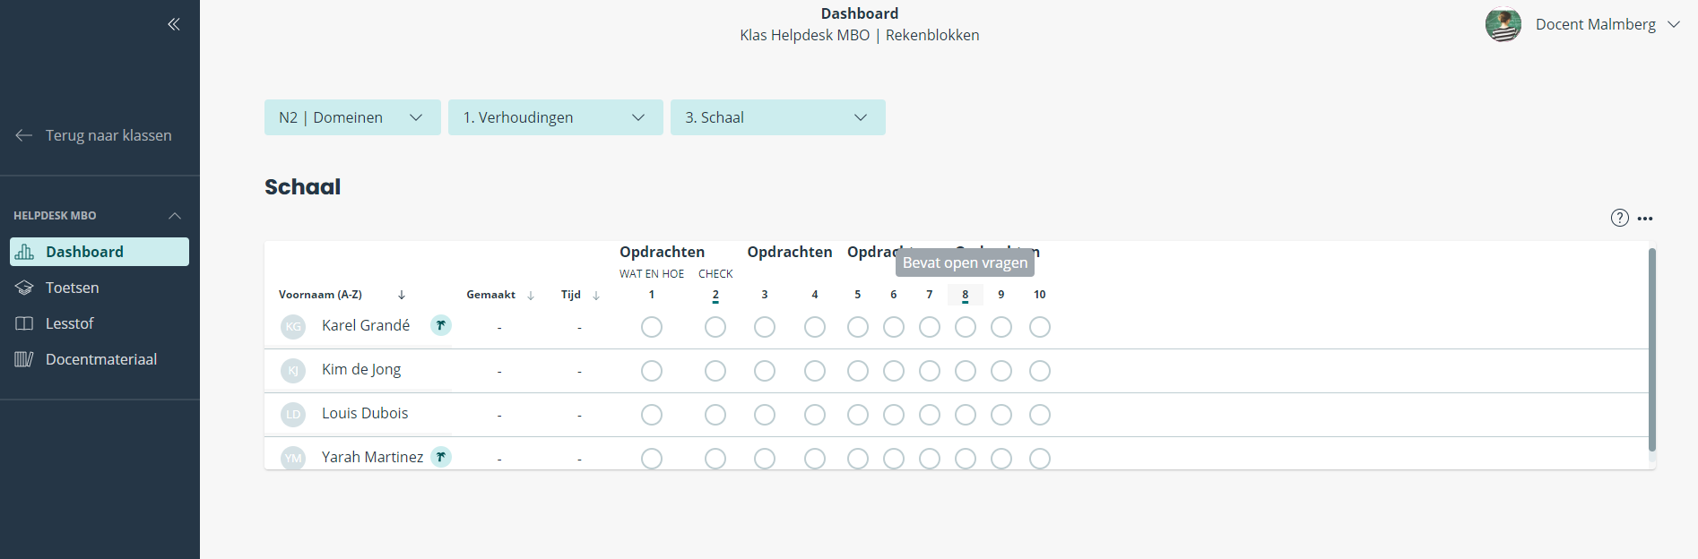This screenshot has width=1698, height=559.
Task: Click the Karel Grandé student name
Action: pos(366,325)
